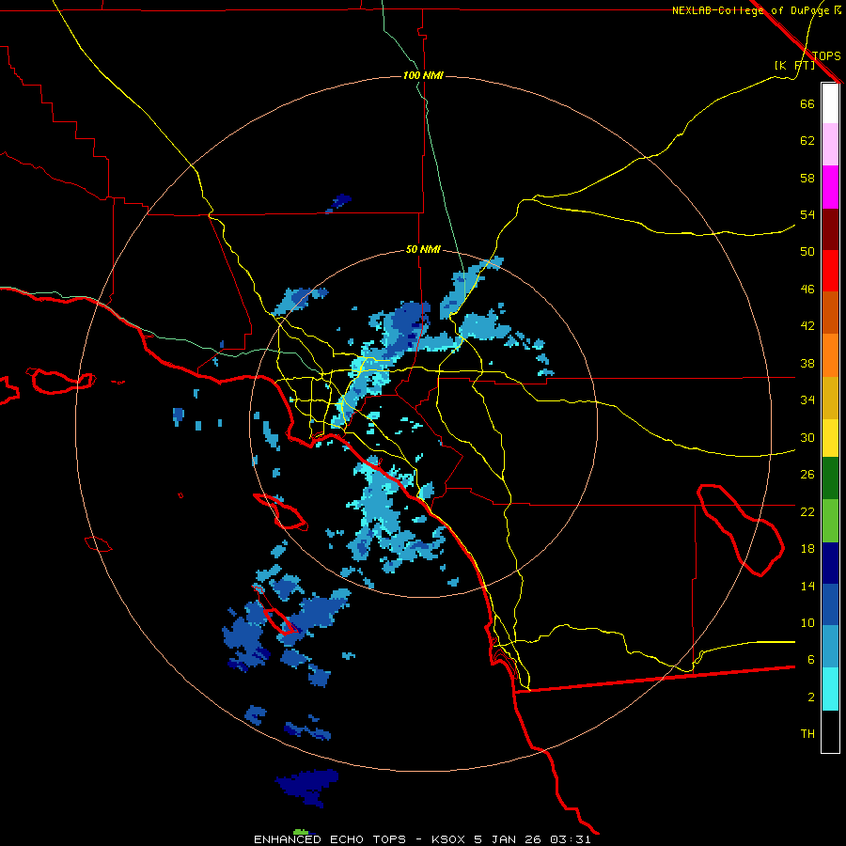Click the cyan 2-6 kft color band

830,689
